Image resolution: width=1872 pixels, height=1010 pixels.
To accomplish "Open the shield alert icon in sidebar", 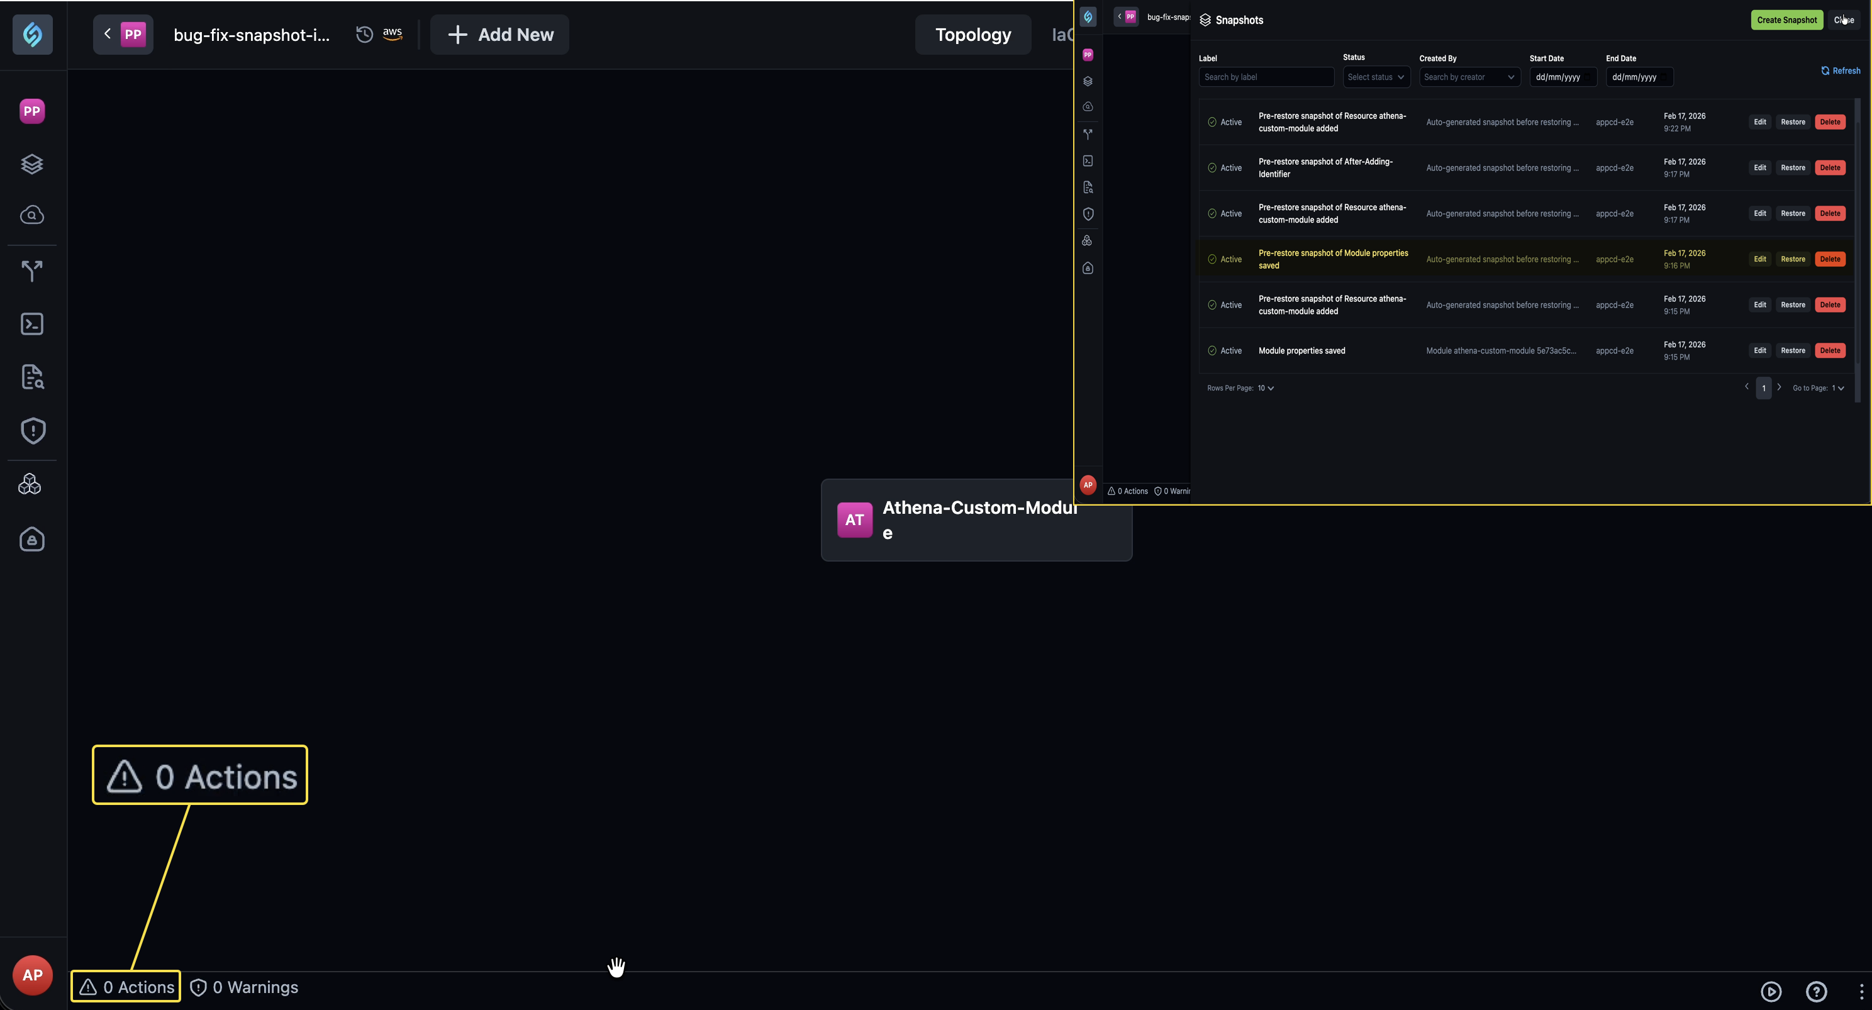I will click(32, 431).
